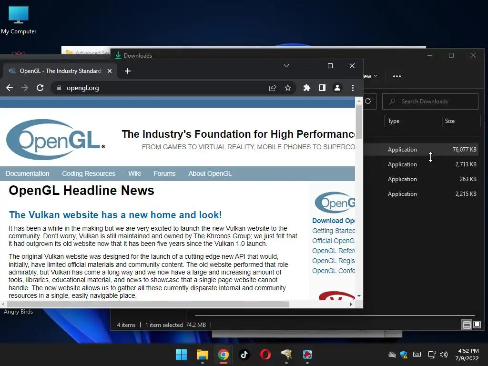Click the OpenGL logo in page header
This screenshot has width=488, height=366.
point(55,140)
